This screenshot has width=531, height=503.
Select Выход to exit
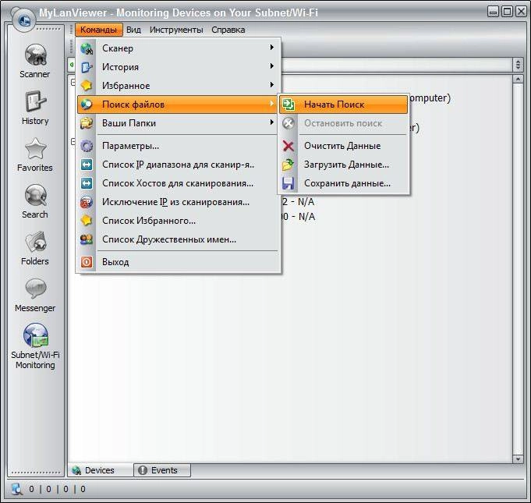pos(179,262)
